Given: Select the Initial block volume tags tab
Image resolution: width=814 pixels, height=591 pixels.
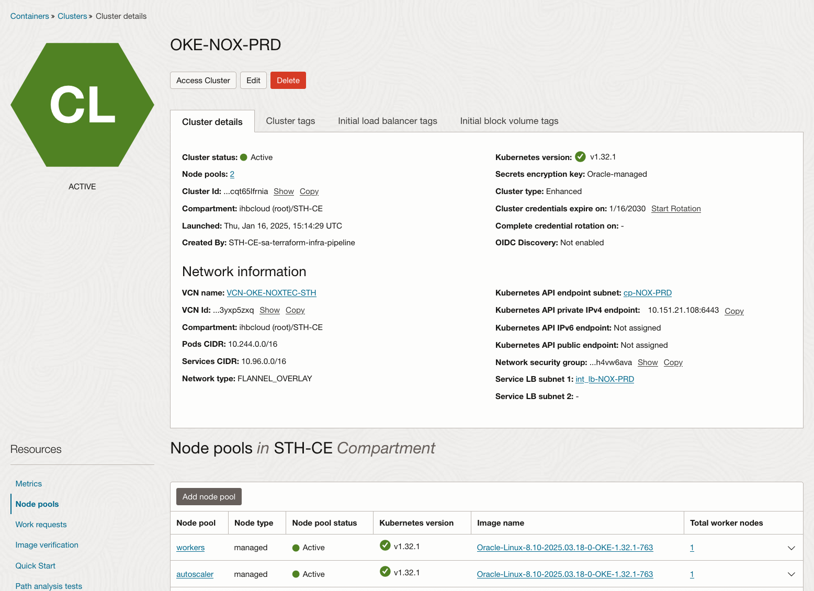Looking at the screenshot, I should pyautogui.click(x=509, y=121).
